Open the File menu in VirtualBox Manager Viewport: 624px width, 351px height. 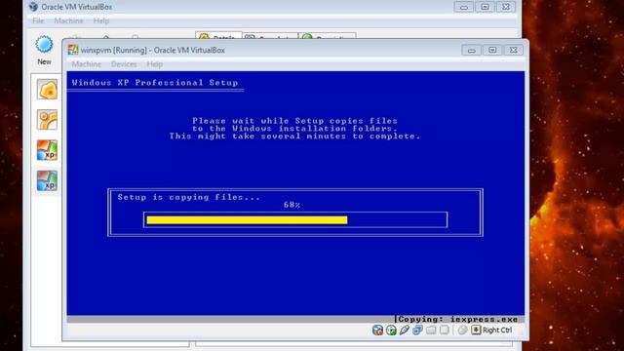pyautogui.click(x=38, y=20)
